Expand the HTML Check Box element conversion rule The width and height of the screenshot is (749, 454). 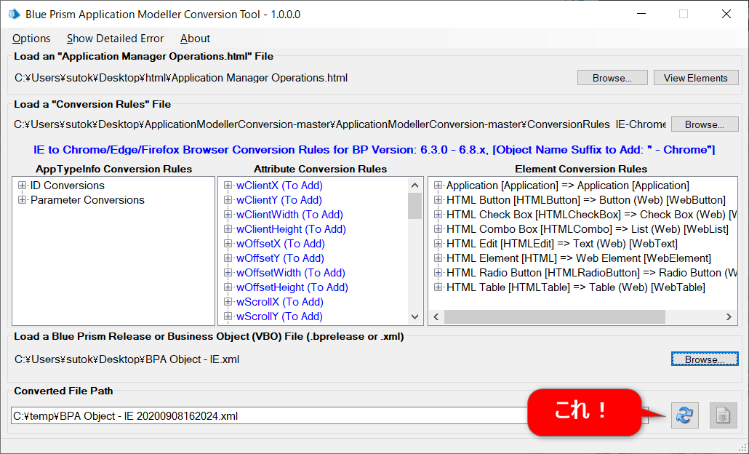438,215
